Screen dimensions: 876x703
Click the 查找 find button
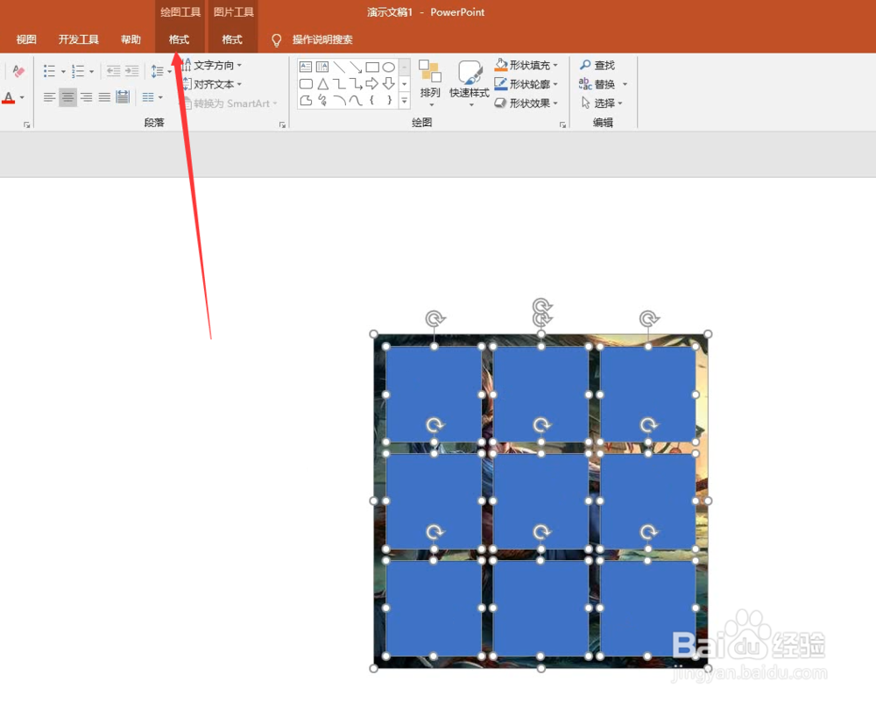(597, 66)
